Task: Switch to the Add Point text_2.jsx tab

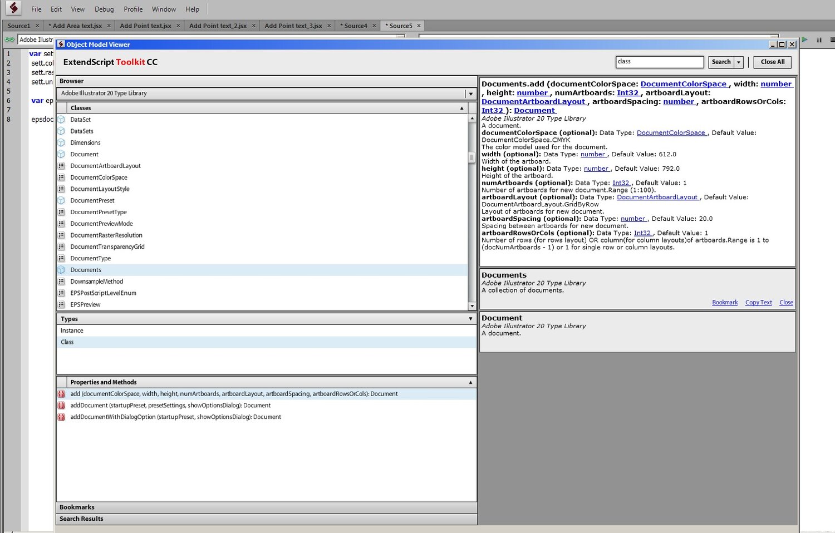Action: tap(218, 26)
